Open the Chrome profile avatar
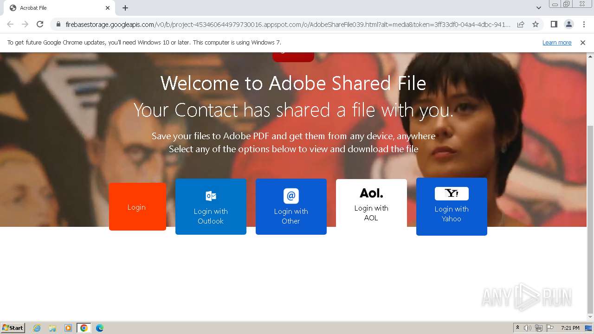This screenshot has height=334, width=594. tap(568, 24)
